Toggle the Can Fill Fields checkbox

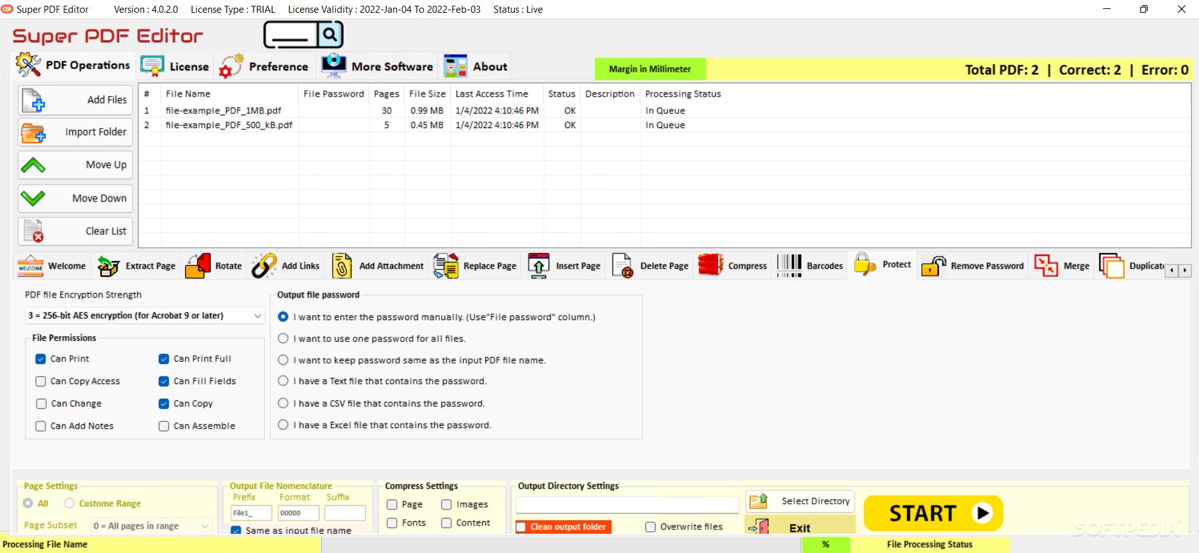pos(164,381)
